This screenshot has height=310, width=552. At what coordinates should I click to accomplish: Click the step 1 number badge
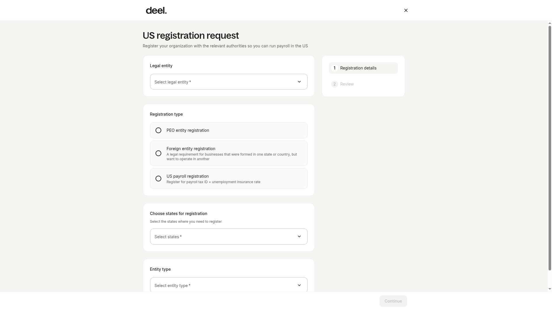click(x=334, y=68)
